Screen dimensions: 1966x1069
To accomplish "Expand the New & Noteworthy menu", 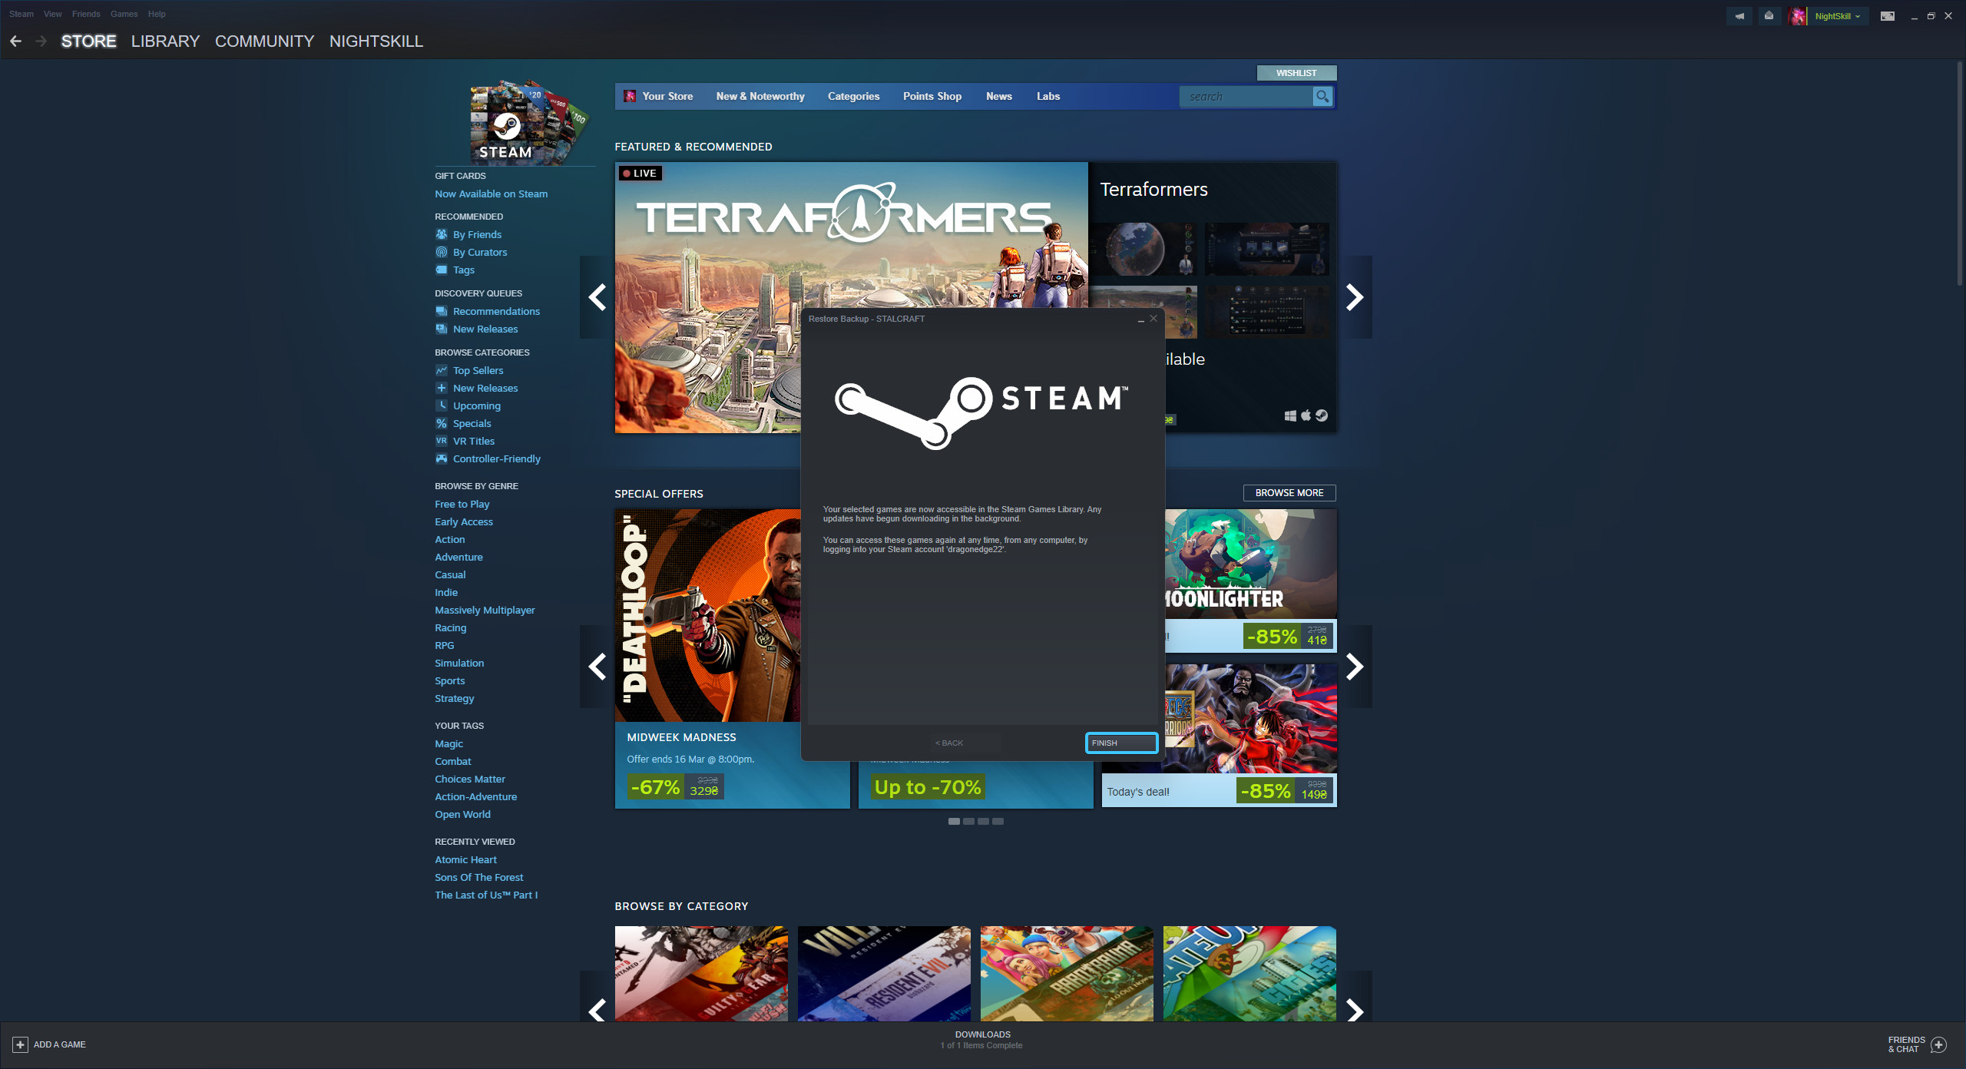I will click(x=760, y=96).
